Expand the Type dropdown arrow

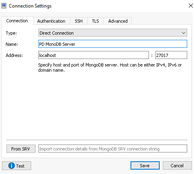184,33
